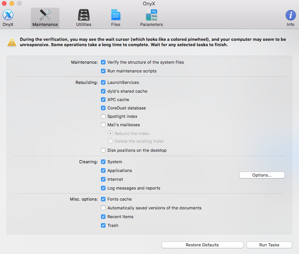Uncheck Verify the structure of system files

point(103,62)
